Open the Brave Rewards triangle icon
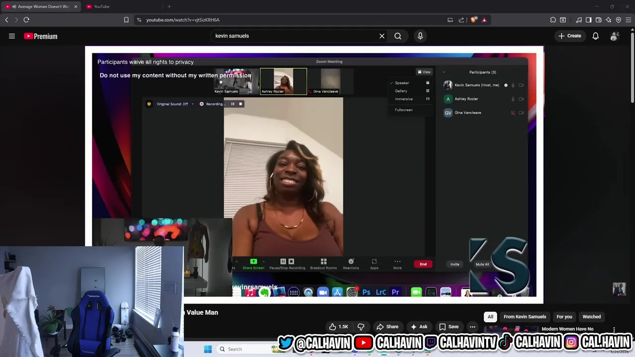 click(484, 20)
